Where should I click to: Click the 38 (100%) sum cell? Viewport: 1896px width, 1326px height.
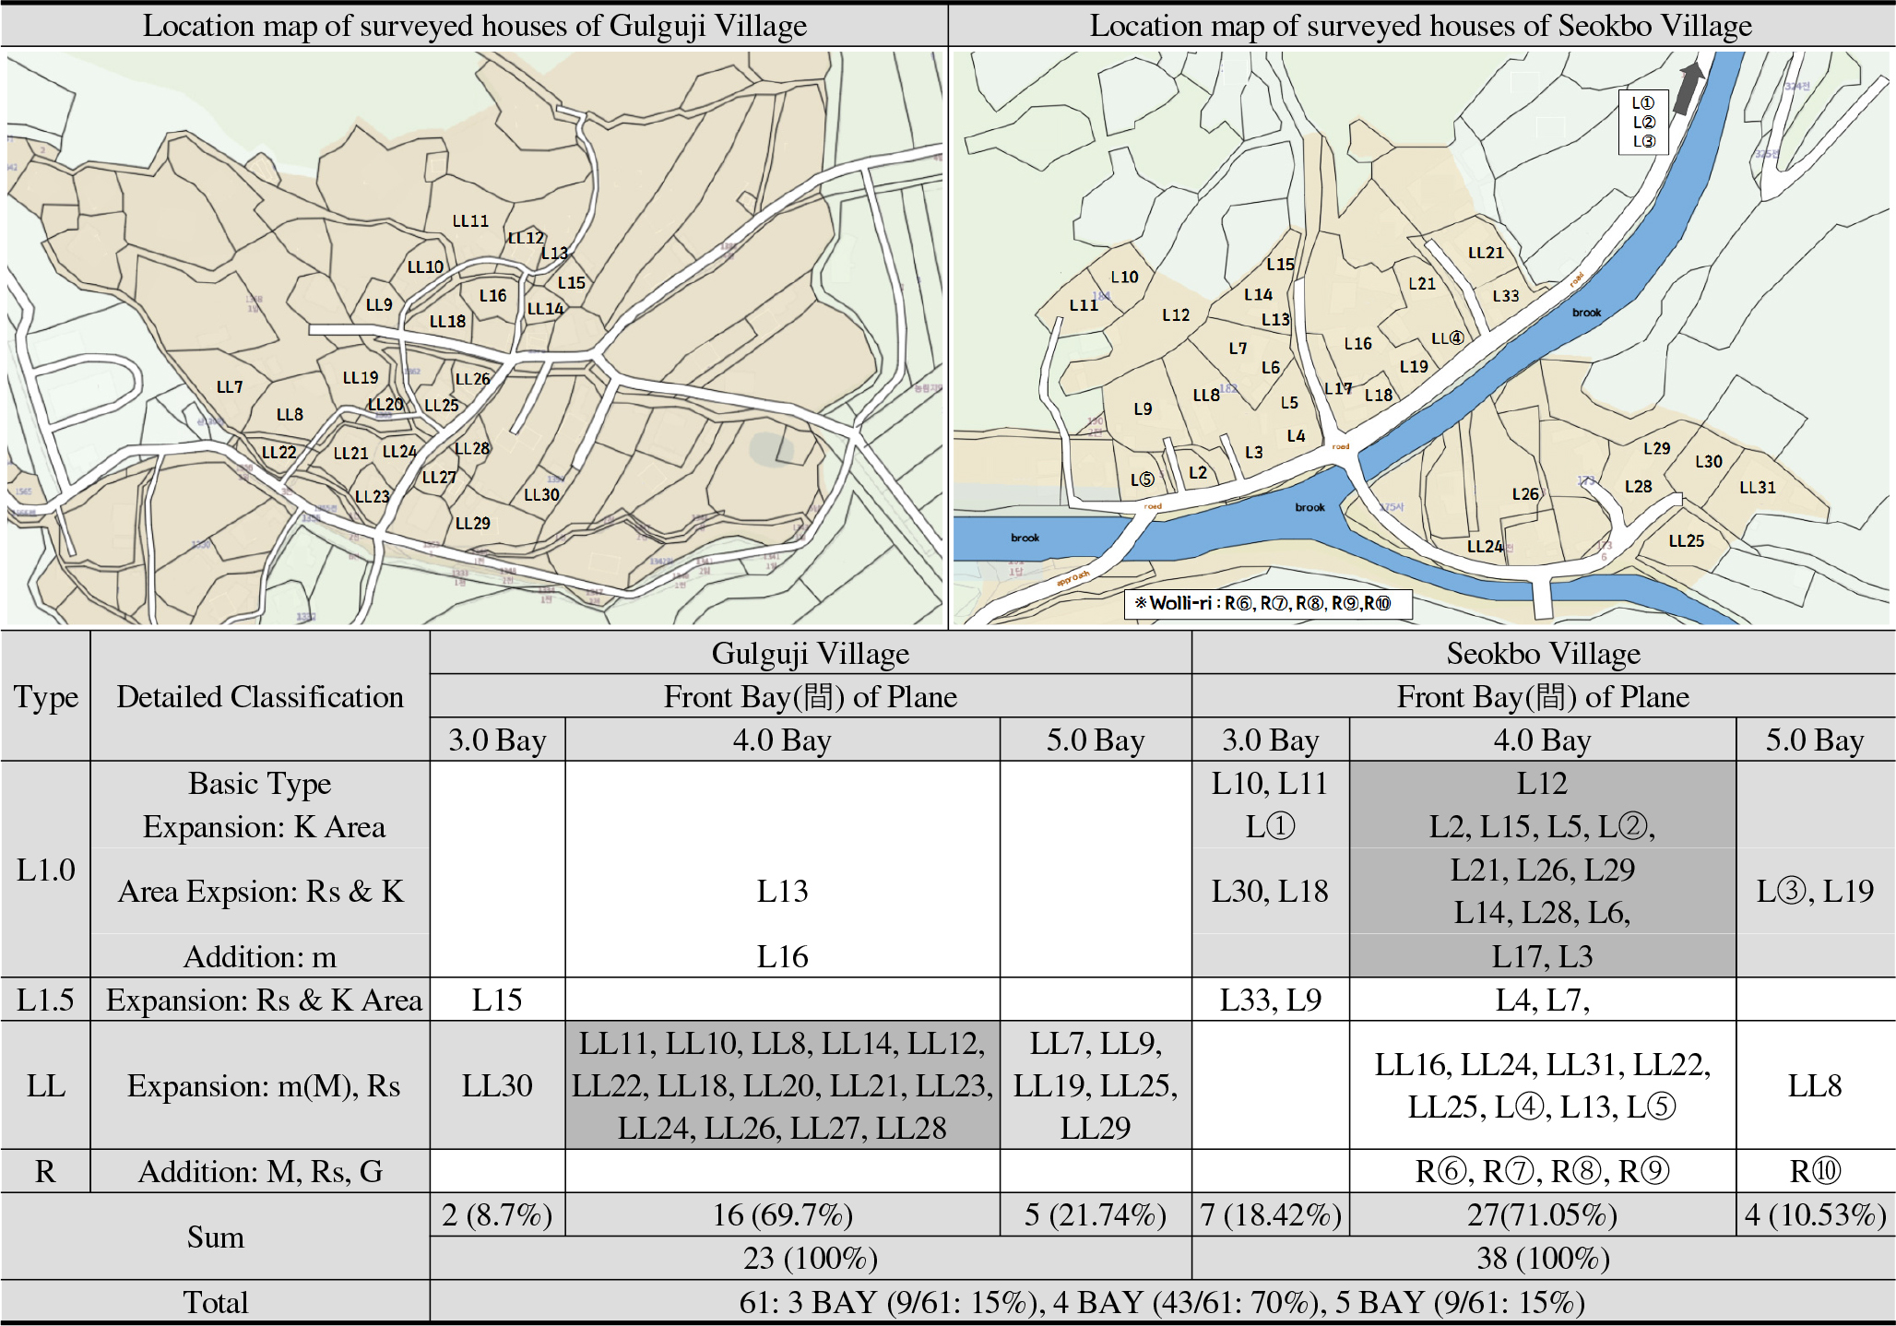(x=1544, y=1259)
